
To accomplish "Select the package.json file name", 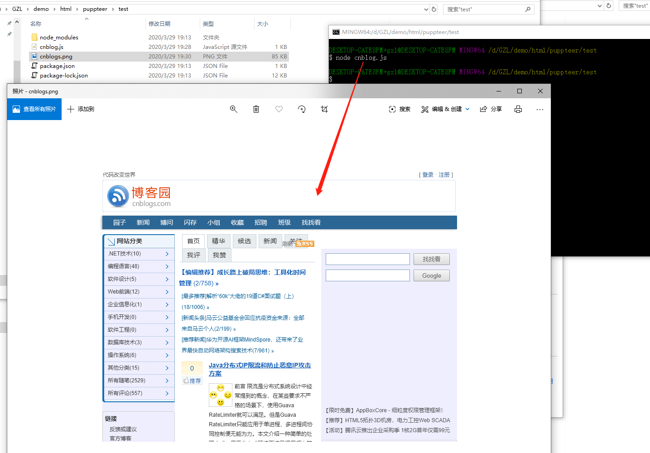I will 57,66.
